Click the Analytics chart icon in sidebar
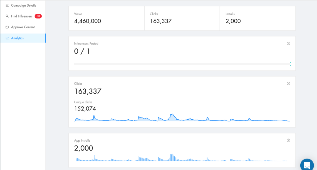317x170 pixels. (7, 38)
